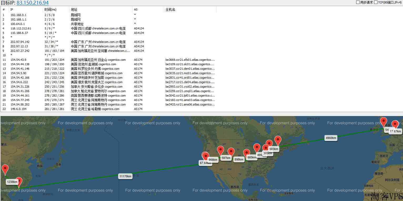Open the target IP link 83.150.216.94

[32, 3]
